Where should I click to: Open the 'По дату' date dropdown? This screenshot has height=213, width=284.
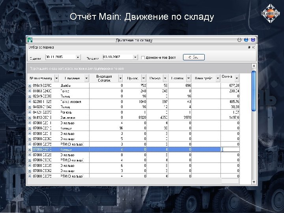point(135,57)
